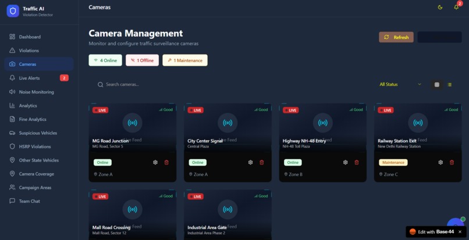469x240 pixels.
Task: Click Online badge on City Center Signal card
Action: [x=198, y=163]
